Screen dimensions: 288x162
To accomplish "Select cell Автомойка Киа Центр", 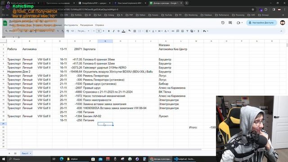I will (x=173, y=49).
